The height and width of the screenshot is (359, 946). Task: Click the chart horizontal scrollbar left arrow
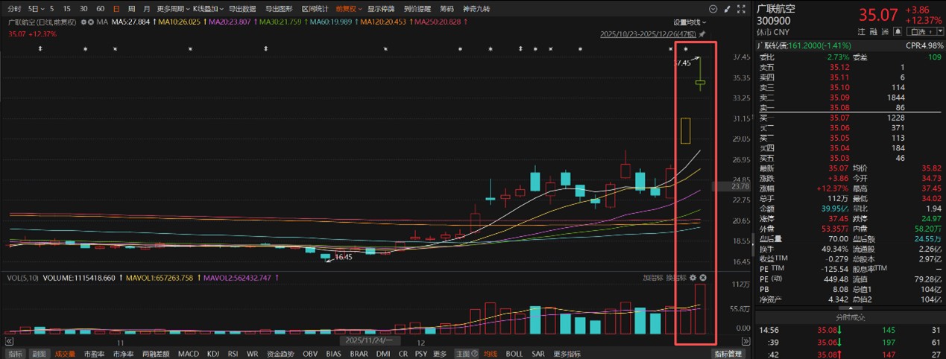click(x=8, y=341)
